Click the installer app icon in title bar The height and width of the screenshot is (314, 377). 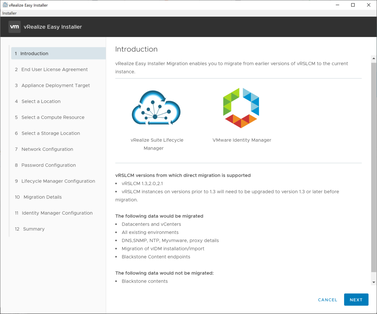tap(5, 5)
